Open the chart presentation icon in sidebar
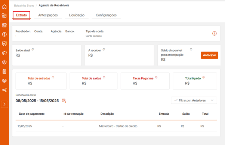 tap(4, 43)
